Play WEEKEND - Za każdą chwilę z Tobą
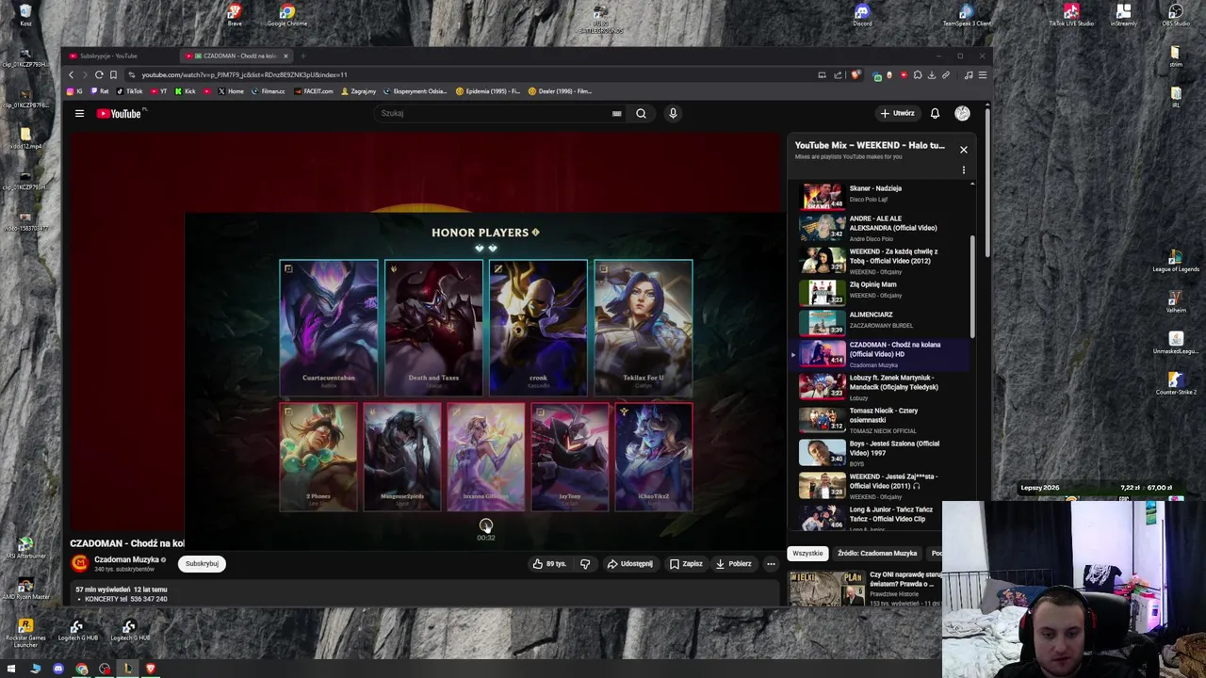The width and height of the screenshot is (1206, 678). point(884,261)
